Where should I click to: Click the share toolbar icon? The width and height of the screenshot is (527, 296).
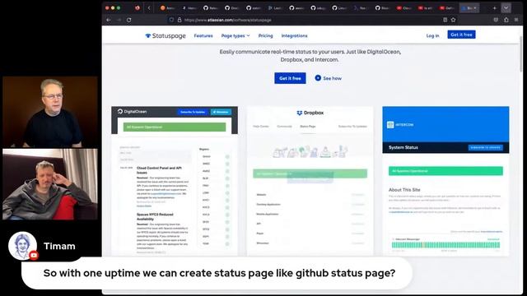tap(506, 20)
